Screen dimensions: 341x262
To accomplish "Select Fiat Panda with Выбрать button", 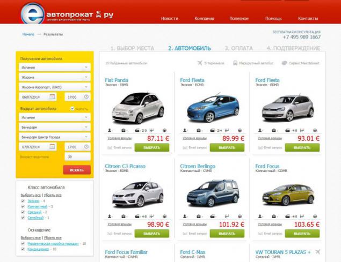I will [x=152, y=147].
